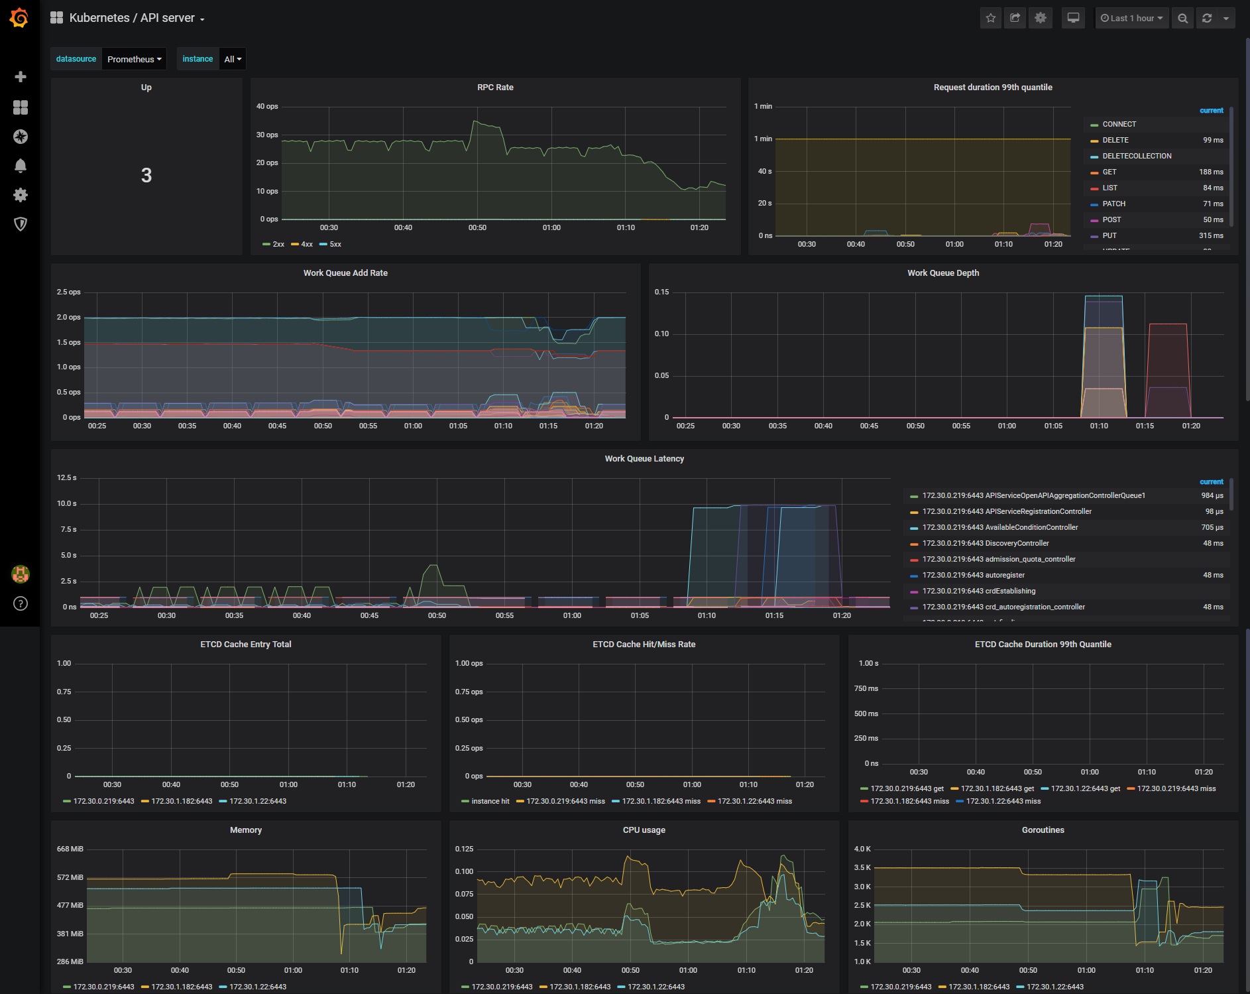The height and width of the screenshot is (994, 1250).
Task: Click the Share dashboard icon
Action: 1015,18
